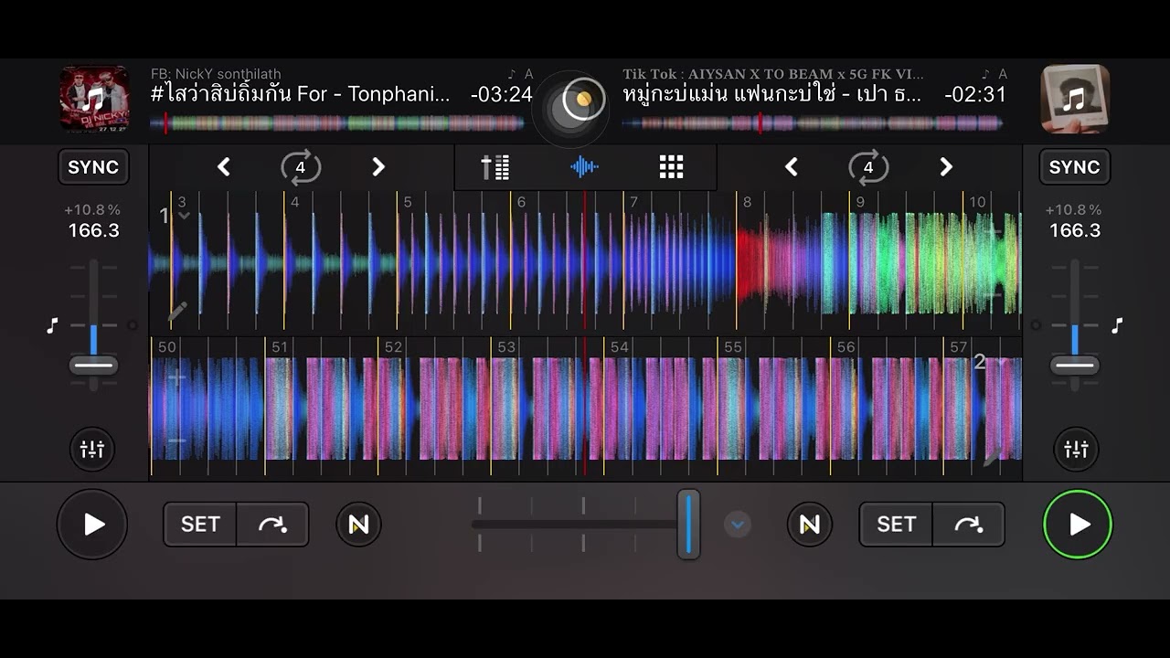Viewport: 1170px width, 658px height.
Task: Click left deck tempo fader handle
Action: coord(93,366)
